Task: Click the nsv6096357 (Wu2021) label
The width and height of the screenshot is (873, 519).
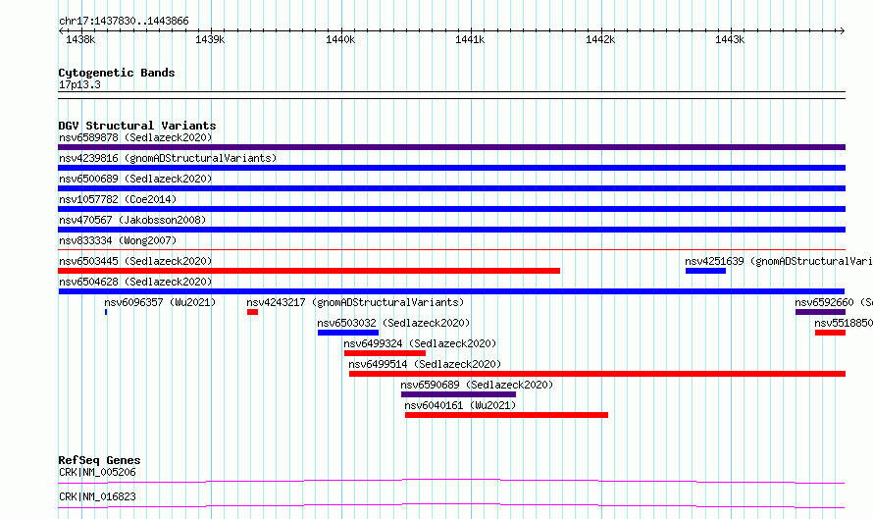Action: click(160, 302)
